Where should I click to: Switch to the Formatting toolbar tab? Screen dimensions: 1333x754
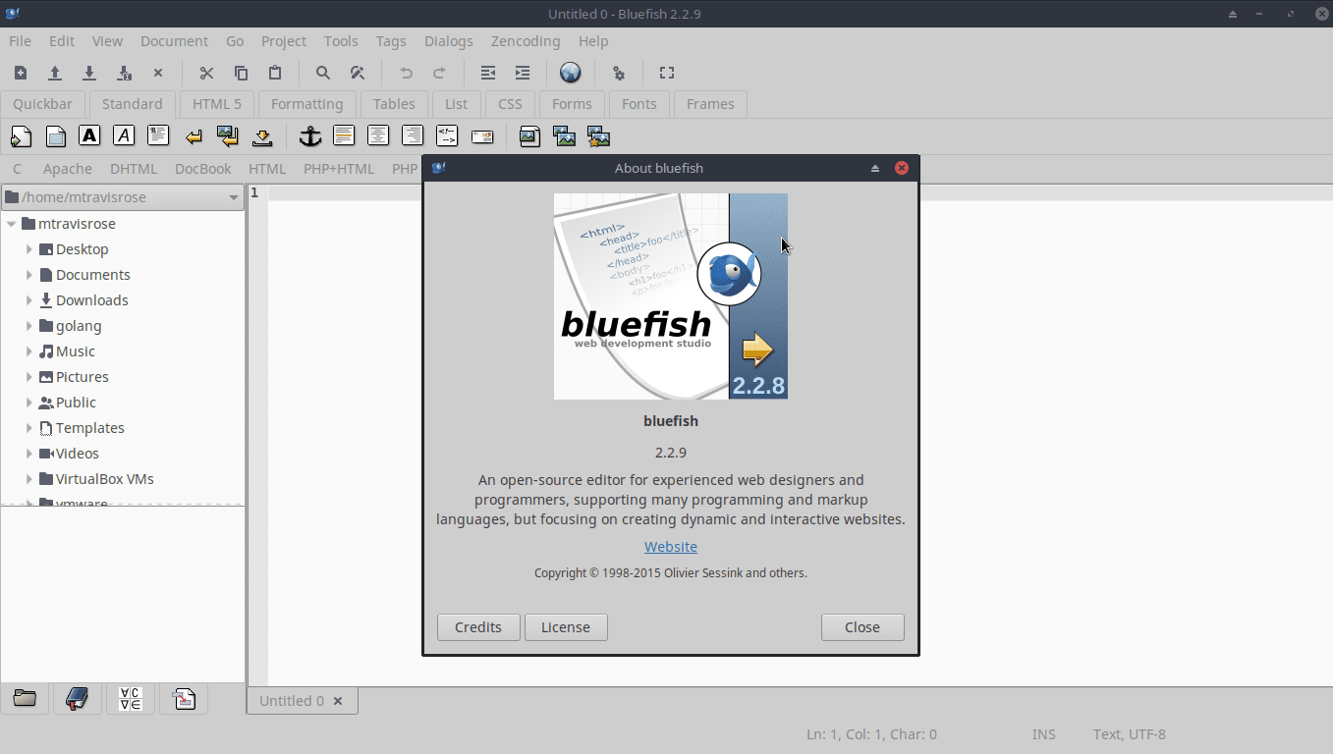307,104
